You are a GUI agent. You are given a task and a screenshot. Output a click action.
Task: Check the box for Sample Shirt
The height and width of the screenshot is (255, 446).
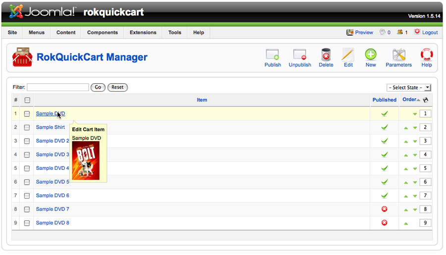(27, 127)
